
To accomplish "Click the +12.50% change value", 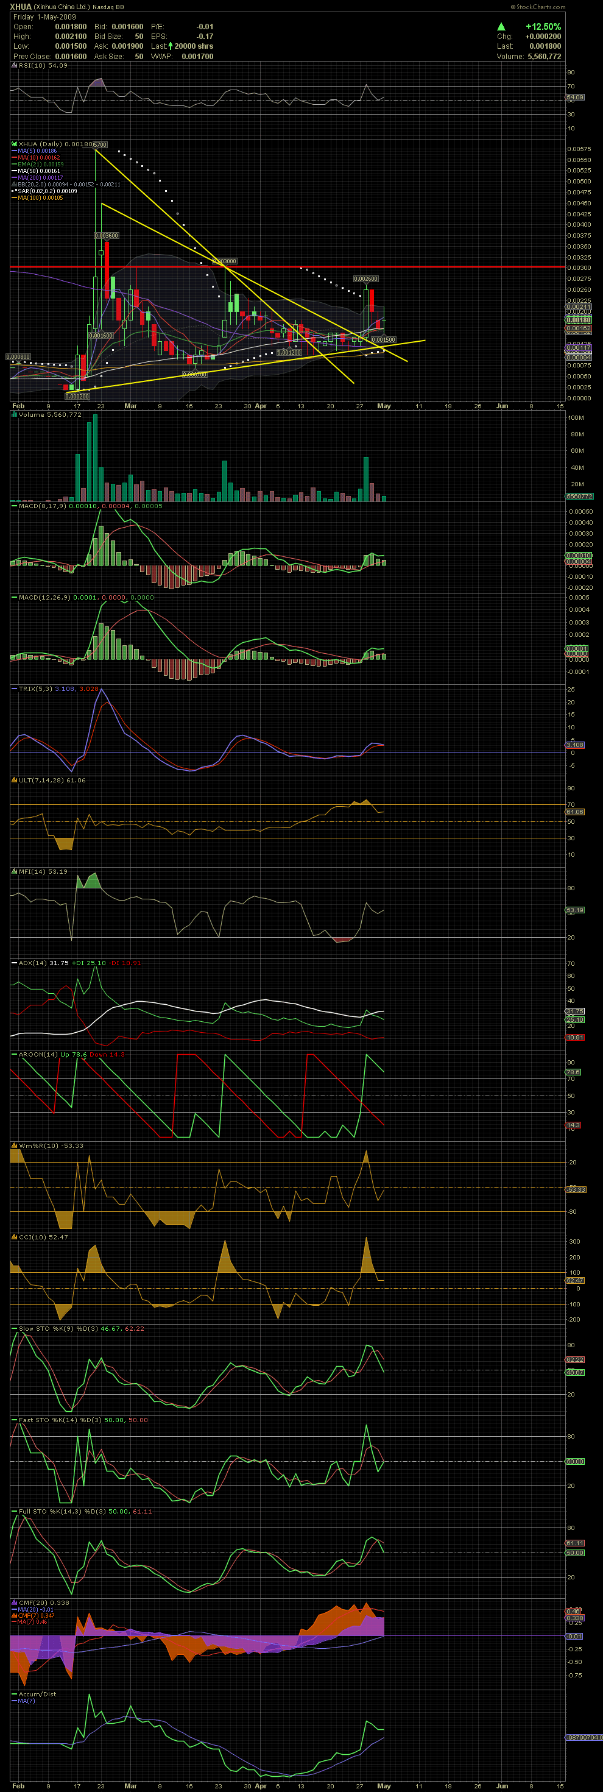I will pyautogui.click(x=543, y=26).
